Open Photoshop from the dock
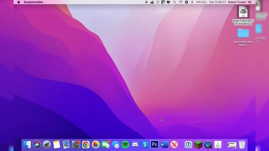The image size is (269, 151). tap(154, 145)
